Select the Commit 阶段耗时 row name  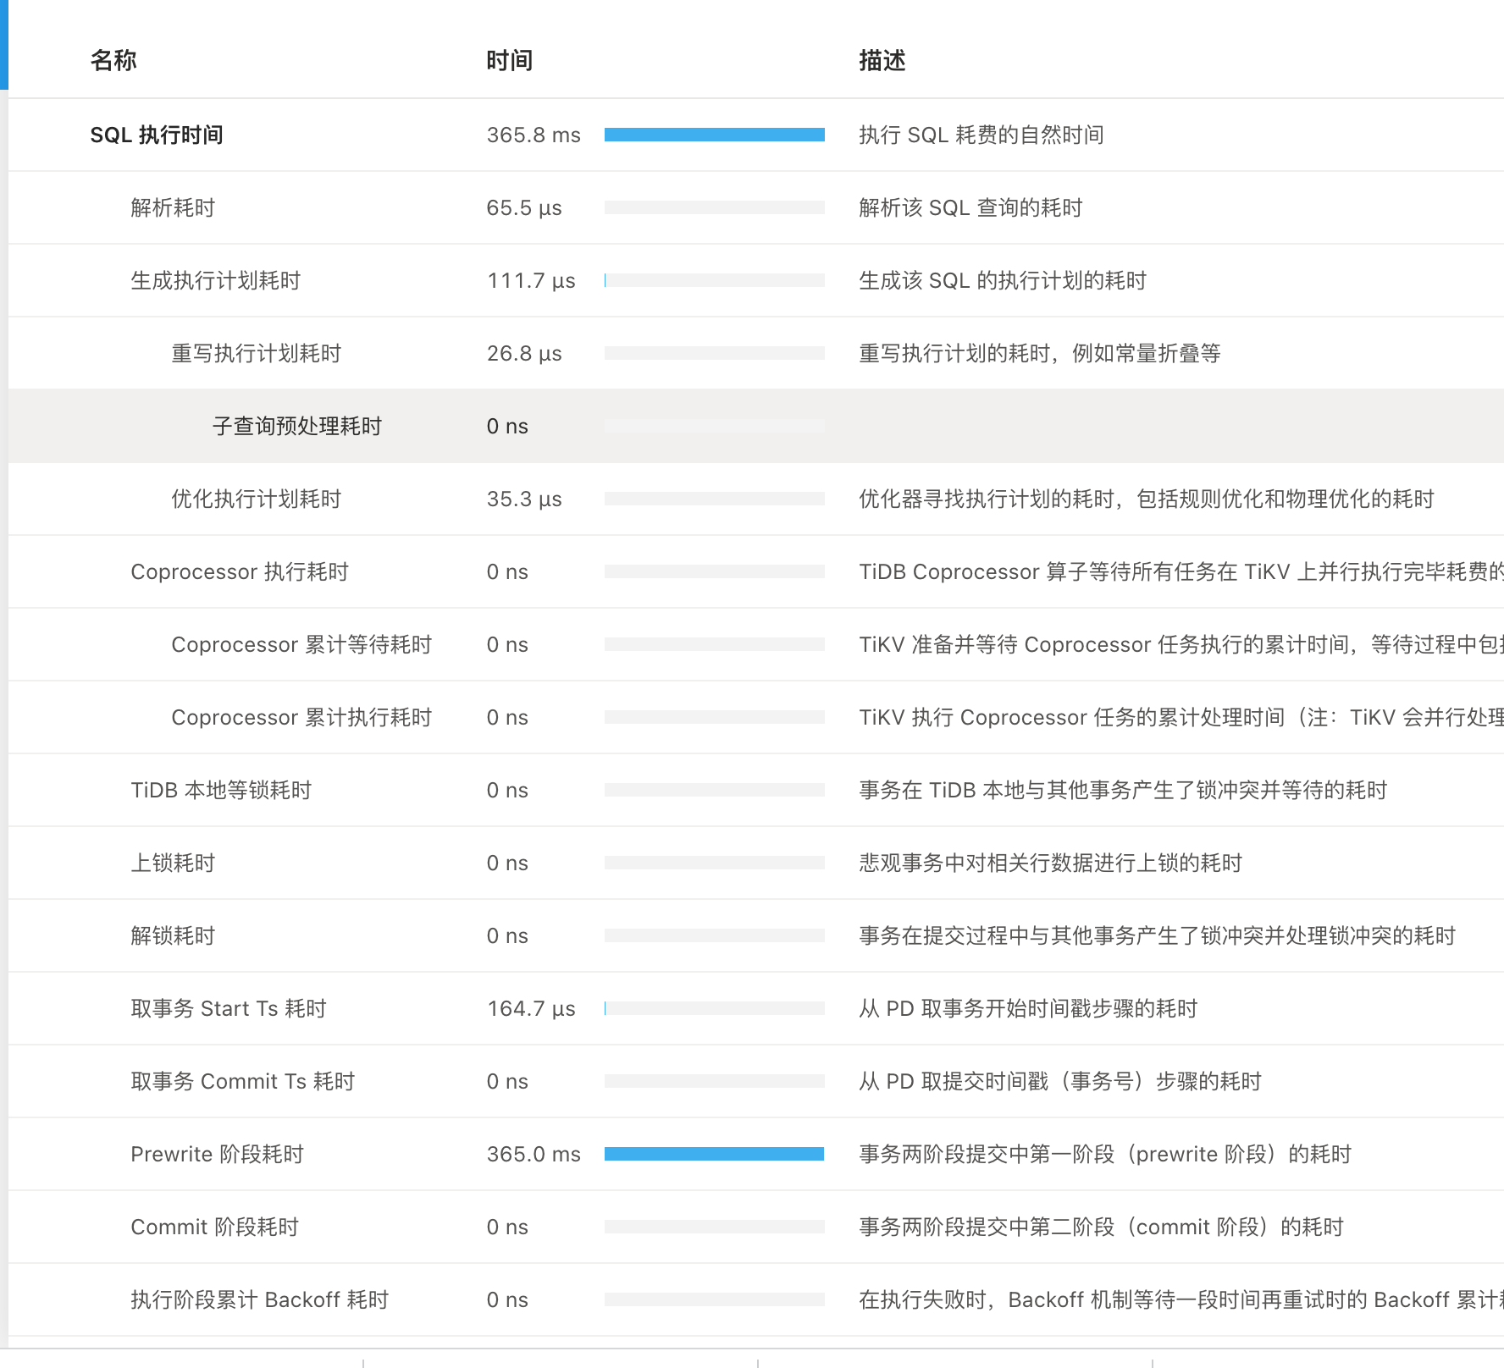pos(215,1227)
